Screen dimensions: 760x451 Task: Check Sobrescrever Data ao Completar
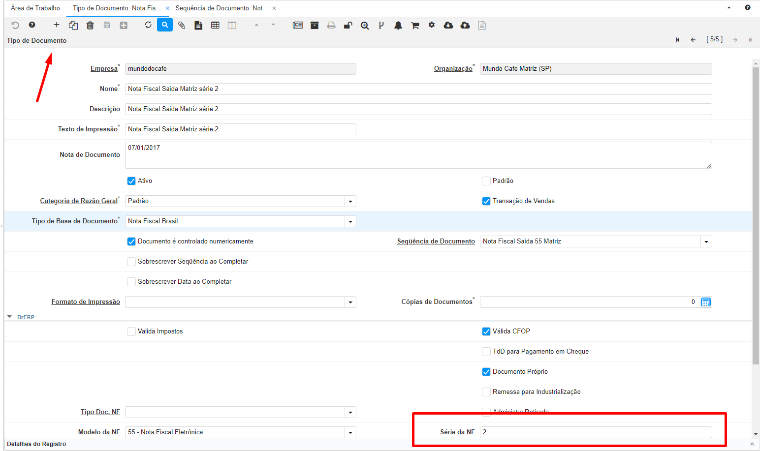pos(131,282)
